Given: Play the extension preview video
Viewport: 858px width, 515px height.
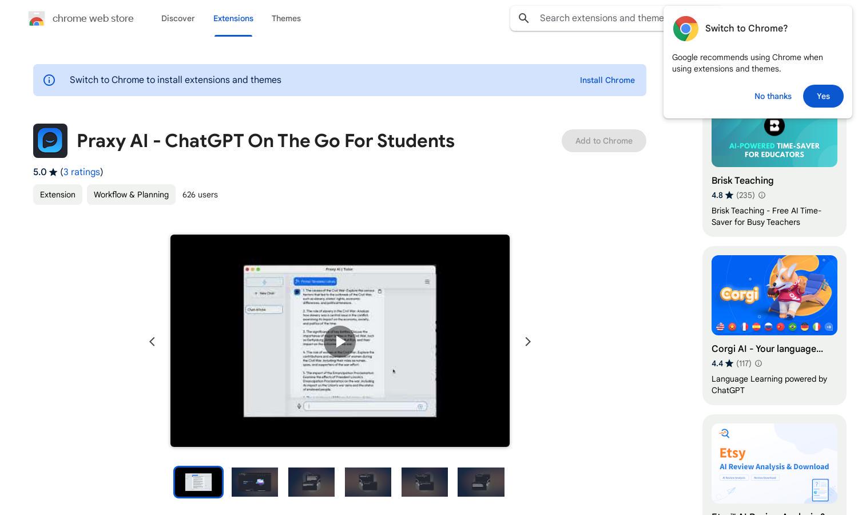Looking at the screenshot, I should pos(340,342).
